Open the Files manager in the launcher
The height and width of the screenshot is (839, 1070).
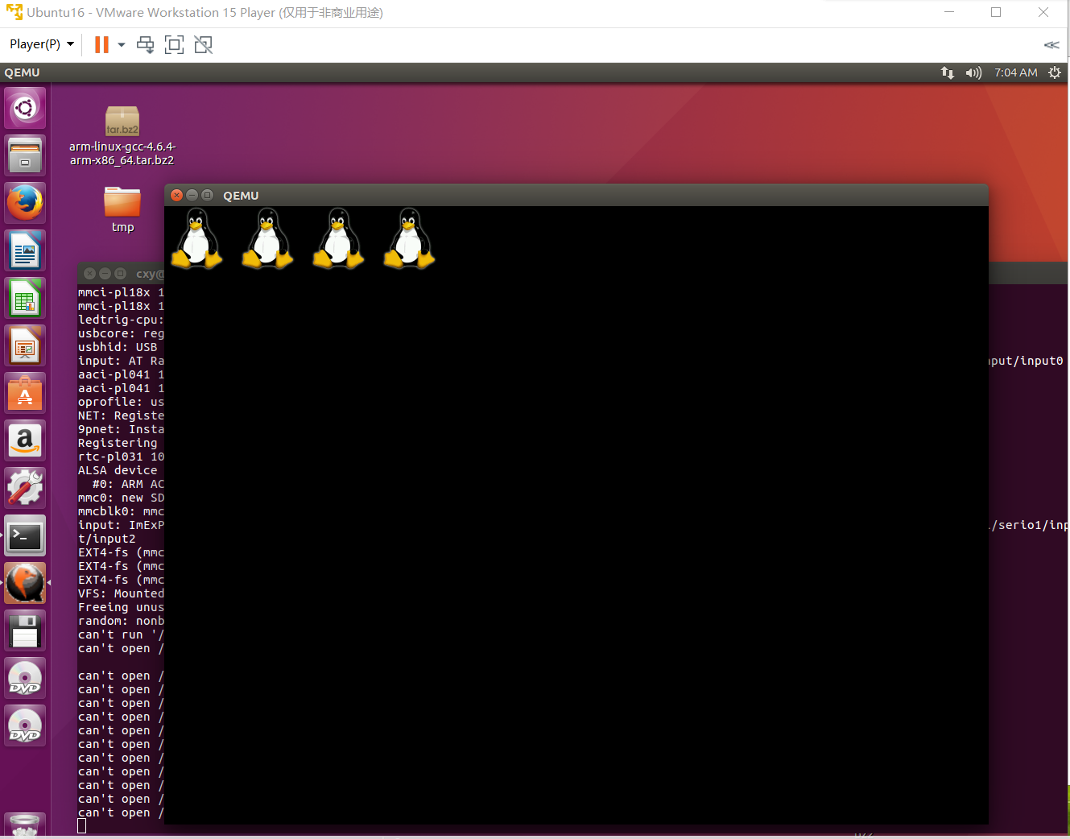point(25,155)
